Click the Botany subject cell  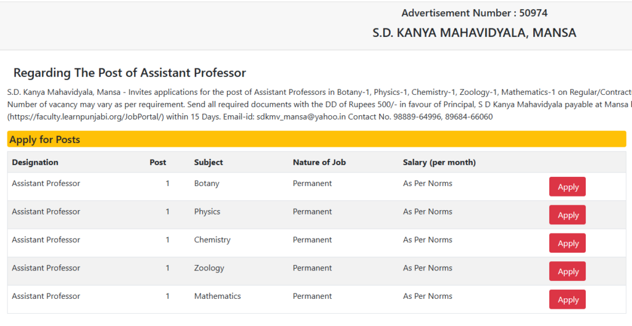tap(207, 184)
